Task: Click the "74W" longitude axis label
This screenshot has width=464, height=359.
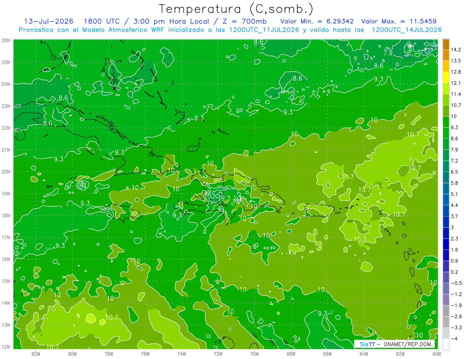Action: click(181, 354)
